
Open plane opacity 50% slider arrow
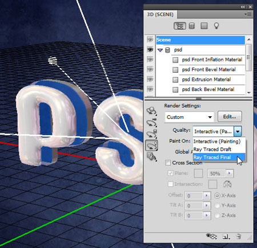(x=230, y=174)
